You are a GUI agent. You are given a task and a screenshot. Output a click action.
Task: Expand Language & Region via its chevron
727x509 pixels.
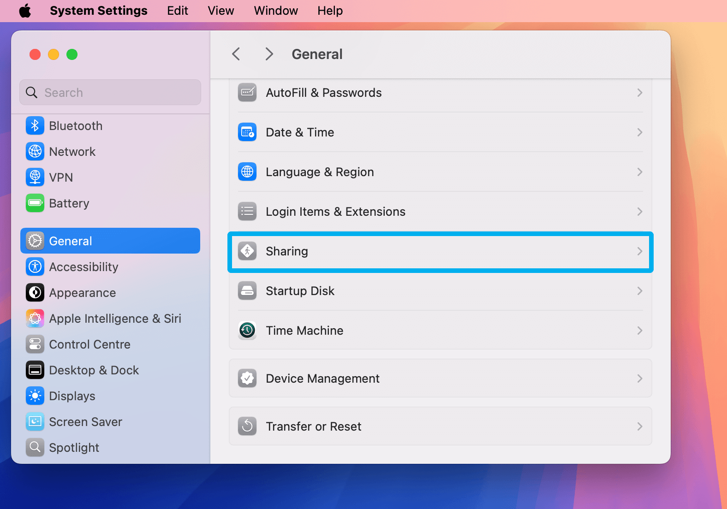(640, 172)
